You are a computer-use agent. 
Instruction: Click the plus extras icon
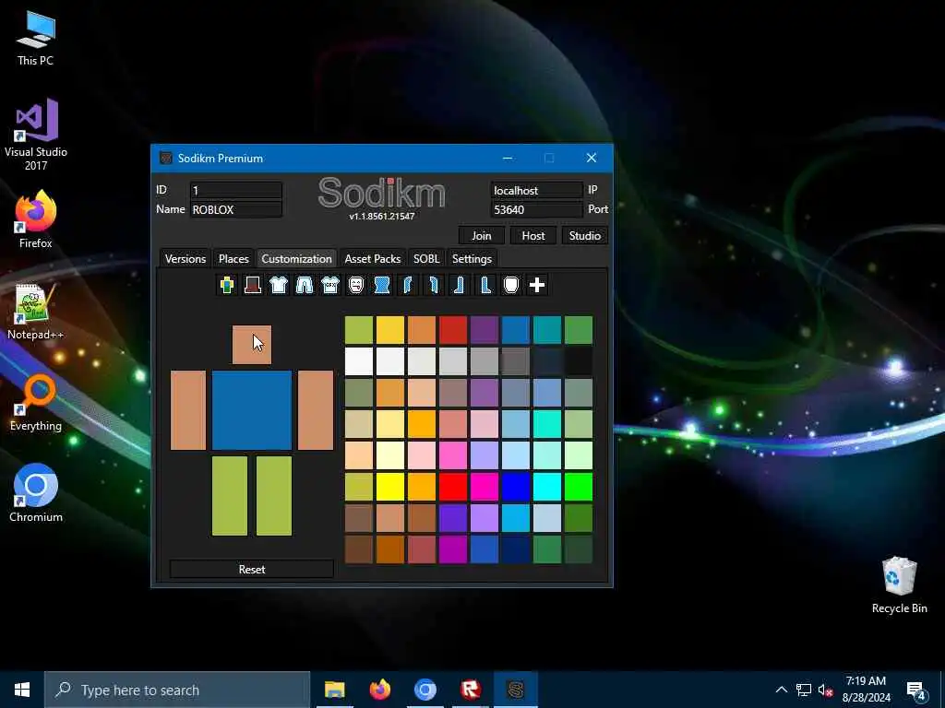[x=537, y=285]
